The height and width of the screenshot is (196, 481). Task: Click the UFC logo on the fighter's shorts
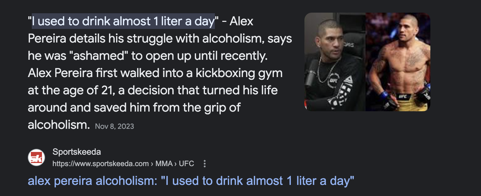click(x=403, y=97)
